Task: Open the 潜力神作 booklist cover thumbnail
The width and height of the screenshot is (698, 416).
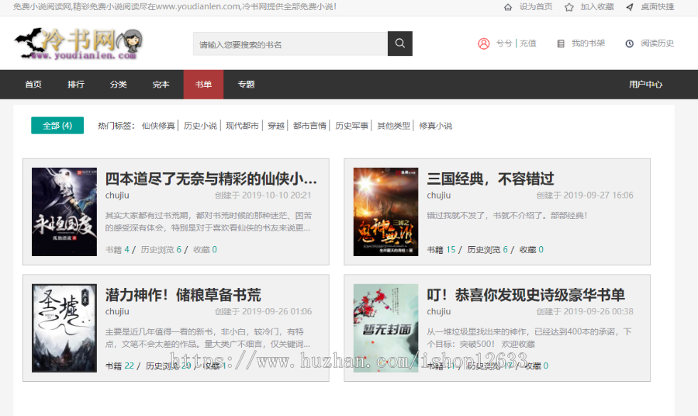Action: click(x=53, y=328)
